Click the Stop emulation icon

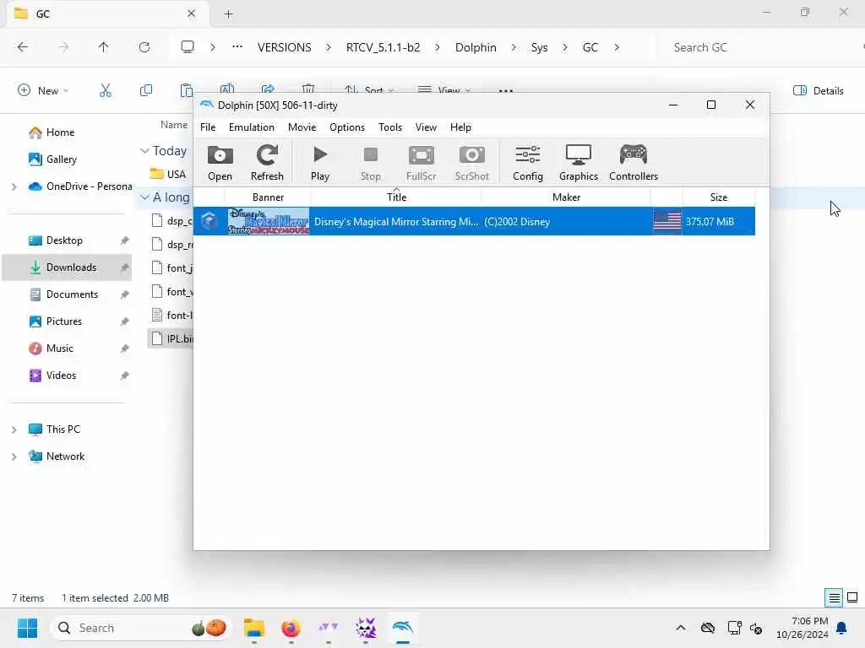point(371,163)
